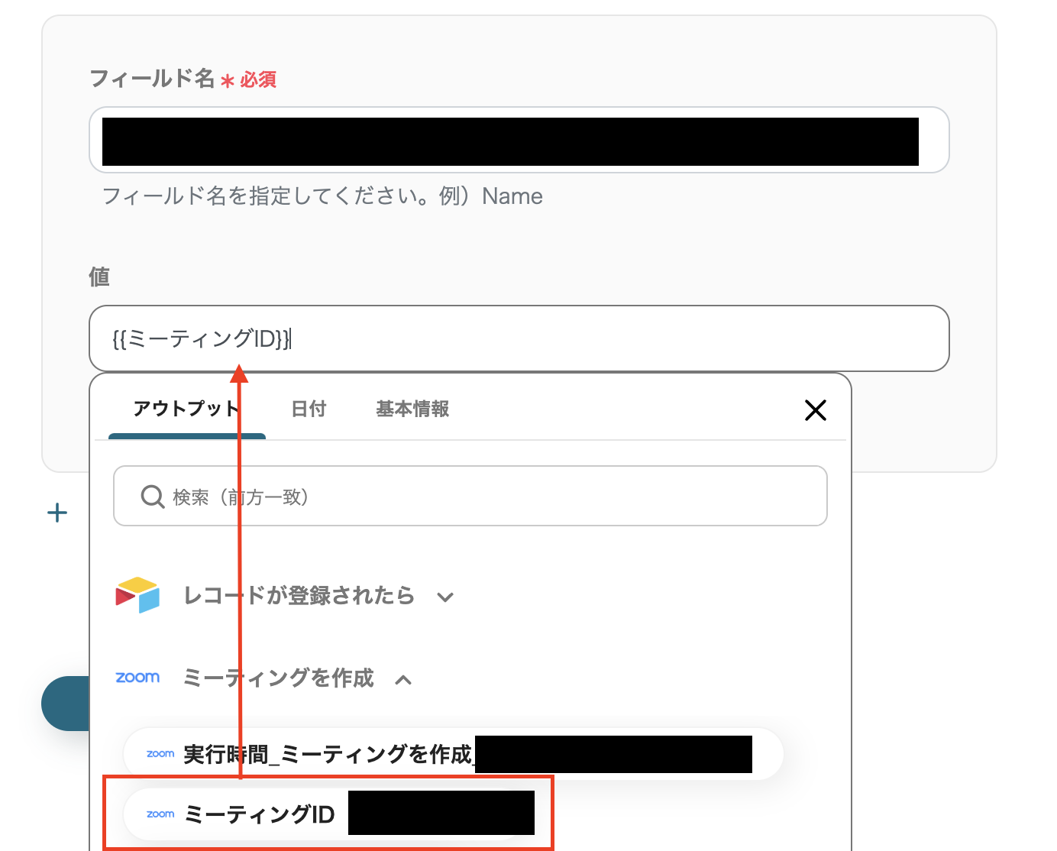This screenshot has width=1057, height=851.
Task: Click the magnifying glass search icon
Action: pyautogui.click(x=153, y=497)
